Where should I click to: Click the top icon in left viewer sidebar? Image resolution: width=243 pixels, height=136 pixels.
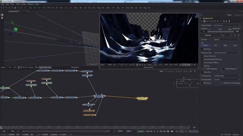pos(2,15)
